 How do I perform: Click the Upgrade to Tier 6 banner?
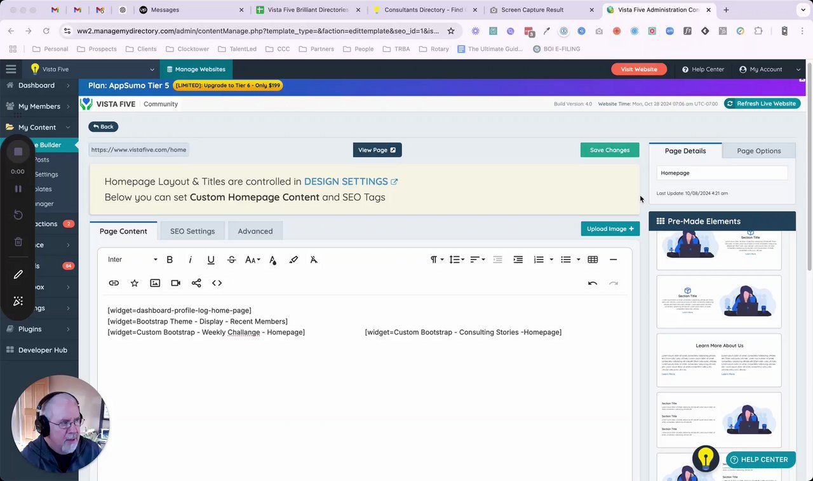227,86
